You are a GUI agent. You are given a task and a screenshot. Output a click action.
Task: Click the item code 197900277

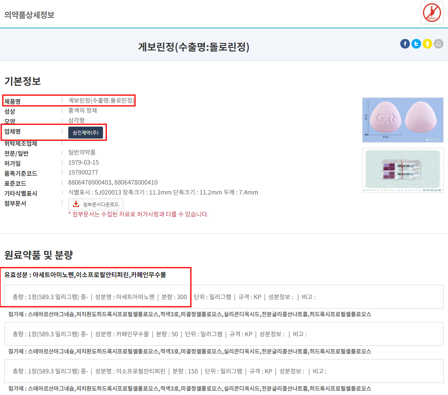[x=83, y=173]
